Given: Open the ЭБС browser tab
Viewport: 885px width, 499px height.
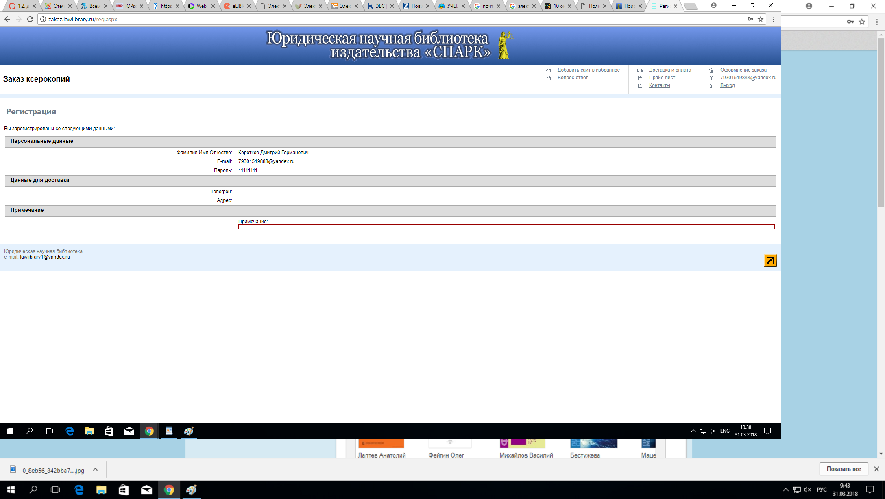Looking at the screenshot, I should pyautogui.click(x=380, y=6).
